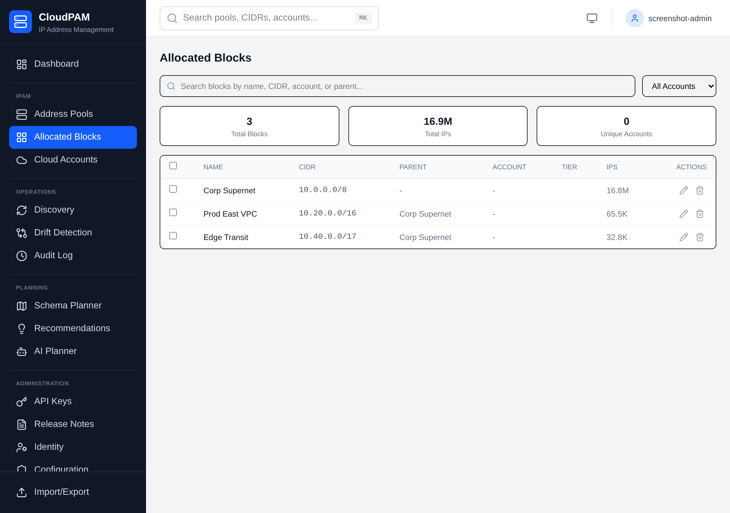Screen dimensions: 730x513
Task: Click the Total IPs stat card
Action: [x=438, y=126]
